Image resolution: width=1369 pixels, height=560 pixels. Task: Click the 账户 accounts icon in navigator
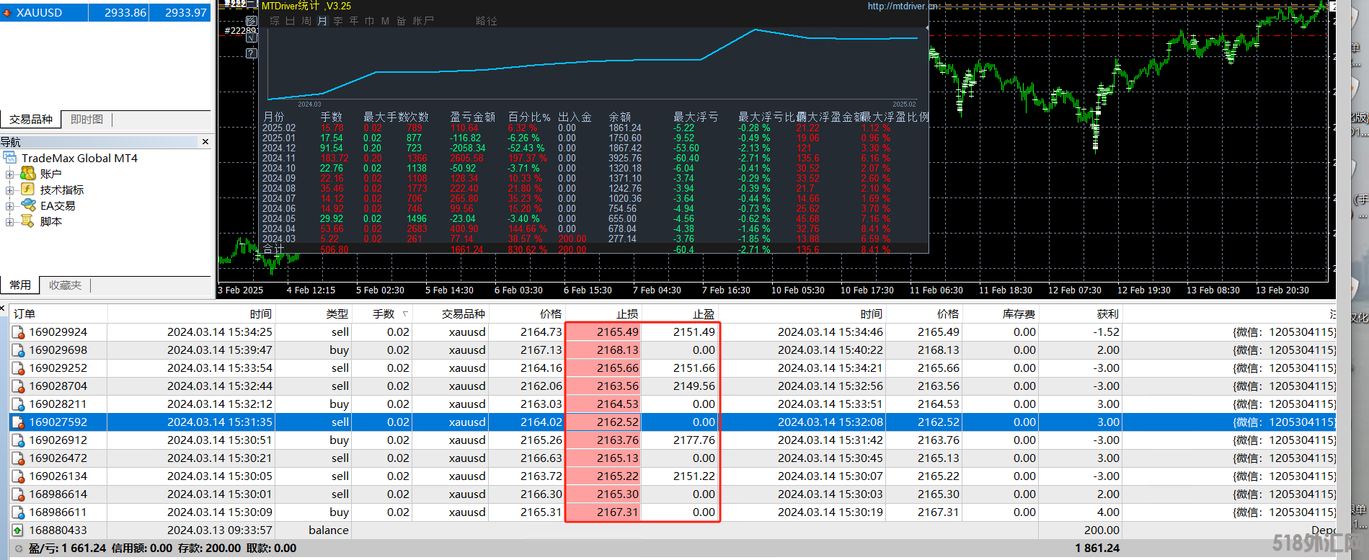pos(28,174)
